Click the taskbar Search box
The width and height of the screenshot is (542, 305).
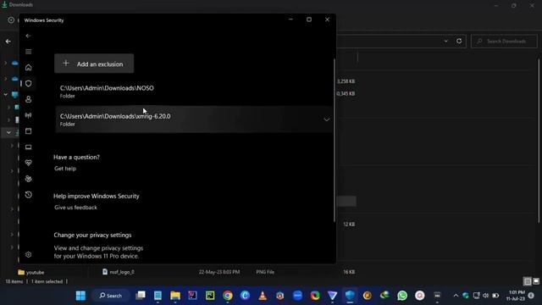(x=111, y=296)
